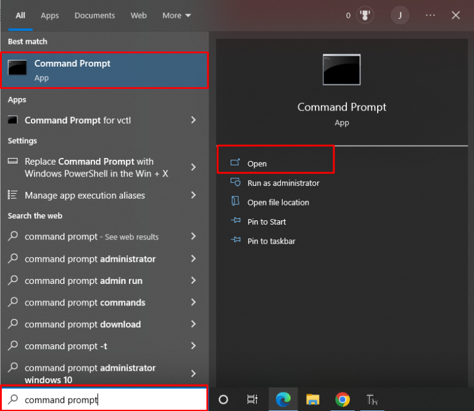Image resolution: width=474 pixels, height=411 pixels.
Task: Expand command prompt commands suggestion arrow
Action: (x=193, y=302)
